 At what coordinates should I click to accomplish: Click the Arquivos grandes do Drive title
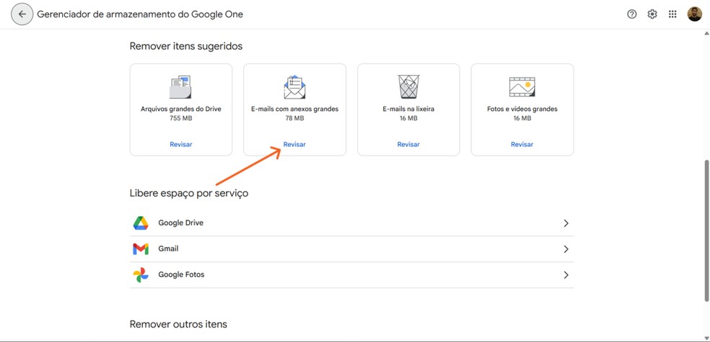pos(180,109)
